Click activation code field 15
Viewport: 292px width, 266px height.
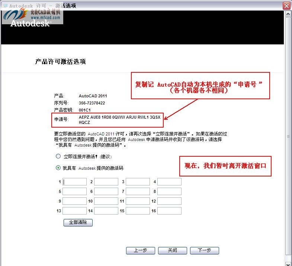[138, 211]
